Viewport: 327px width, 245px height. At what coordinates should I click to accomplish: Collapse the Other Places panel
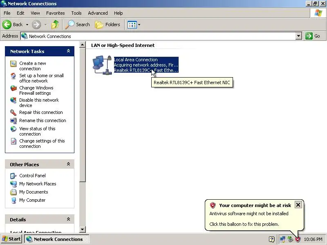68,164
